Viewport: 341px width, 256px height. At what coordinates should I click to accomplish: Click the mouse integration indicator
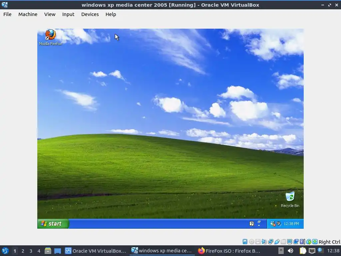click(x=309, y=241)
